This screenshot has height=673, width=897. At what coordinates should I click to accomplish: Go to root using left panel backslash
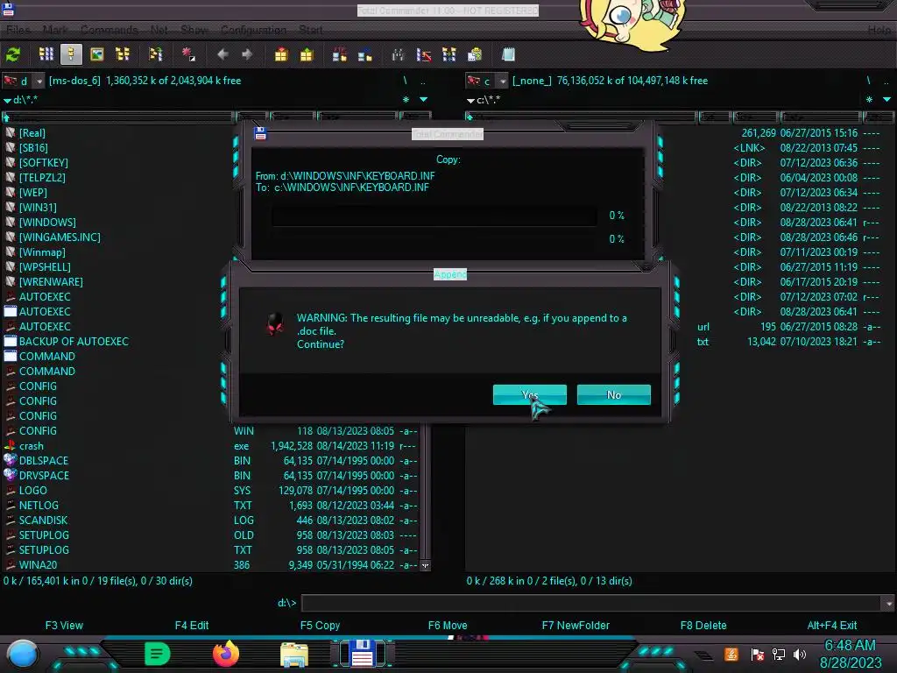click(x=405, y=81)
